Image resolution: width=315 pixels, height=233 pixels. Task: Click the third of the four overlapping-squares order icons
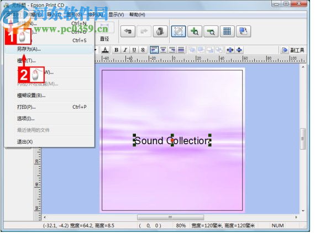[x=210, y=50]
